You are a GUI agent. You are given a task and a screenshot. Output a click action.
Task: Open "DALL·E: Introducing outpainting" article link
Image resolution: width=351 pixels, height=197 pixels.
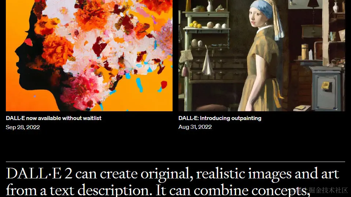click(x=220, y=118)
